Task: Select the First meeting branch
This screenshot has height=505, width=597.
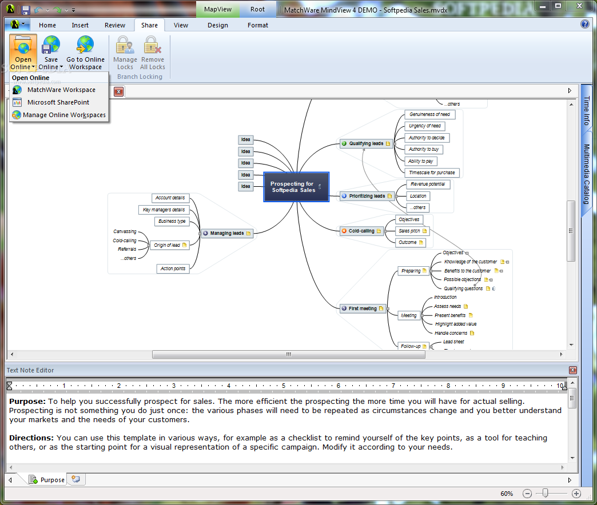Action: (x=363, y=308)
